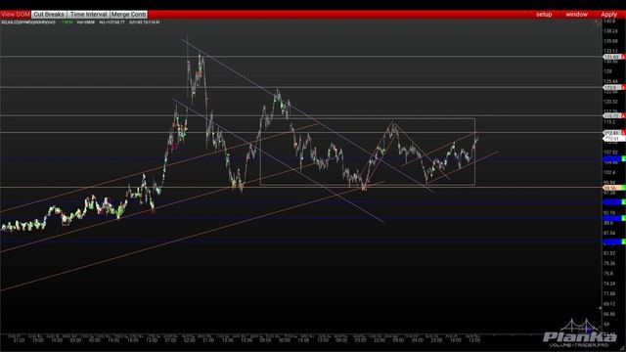626x352 pixels.
Task: Click the Cut Breaks button
Action: [49, 14]
